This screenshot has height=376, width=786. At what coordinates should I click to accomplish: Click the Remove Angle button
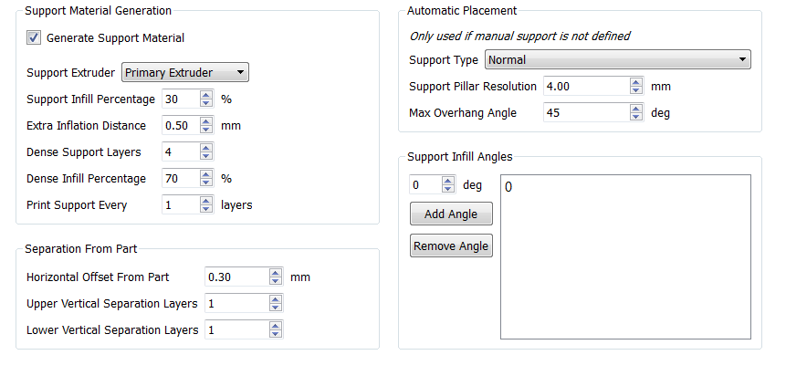451,246
